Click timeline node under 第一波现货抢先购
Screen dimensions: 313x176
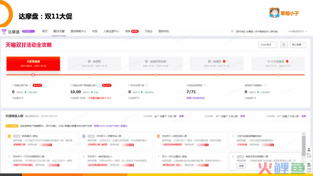tap(156, 75)
